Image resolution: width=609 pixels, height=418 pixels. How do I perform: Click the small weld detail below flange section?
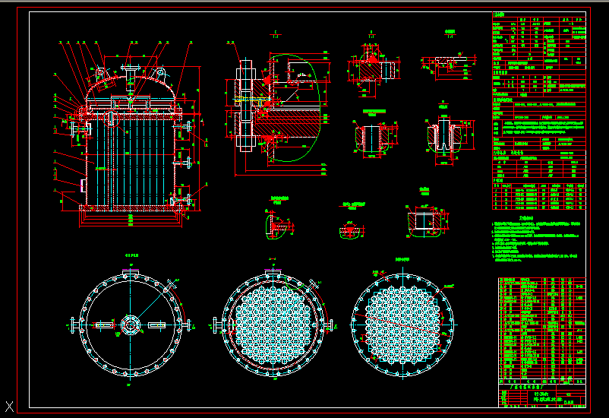pos(277,226)
